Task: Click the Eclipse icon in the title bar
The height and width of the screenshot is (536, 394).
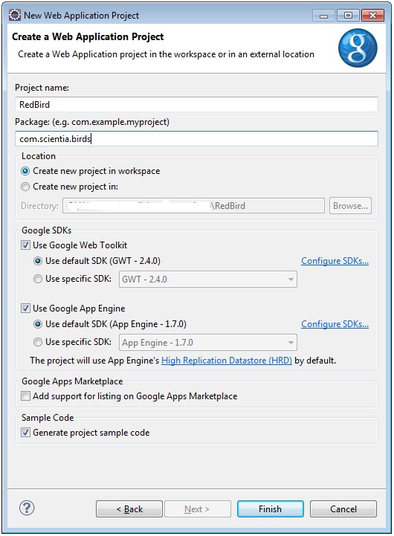Action: (x=15, y=15)
